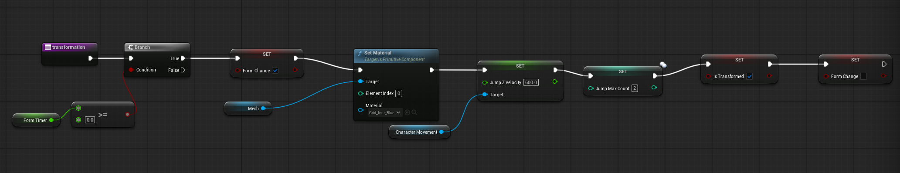Check Form Change checkbox in last SET node

[x=863, y=76]
